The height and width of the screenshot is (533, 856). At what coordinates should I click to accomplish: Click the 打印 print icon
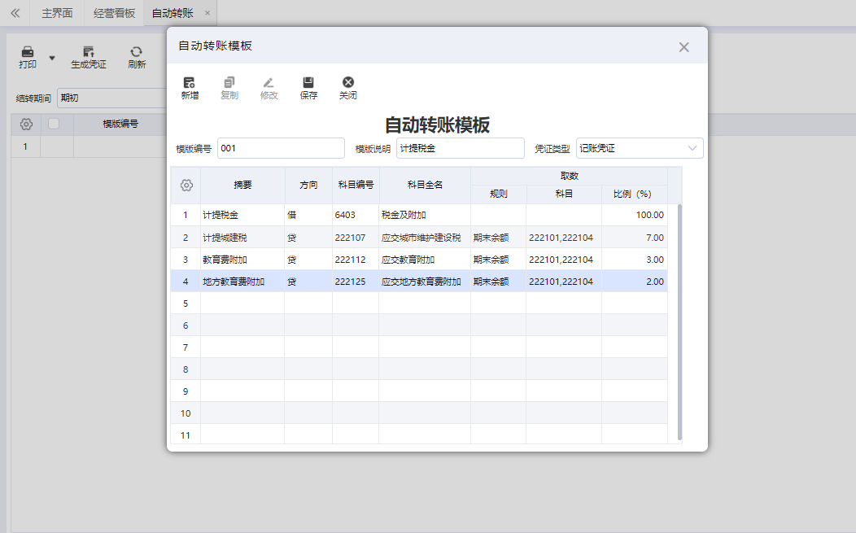[26, 55]
